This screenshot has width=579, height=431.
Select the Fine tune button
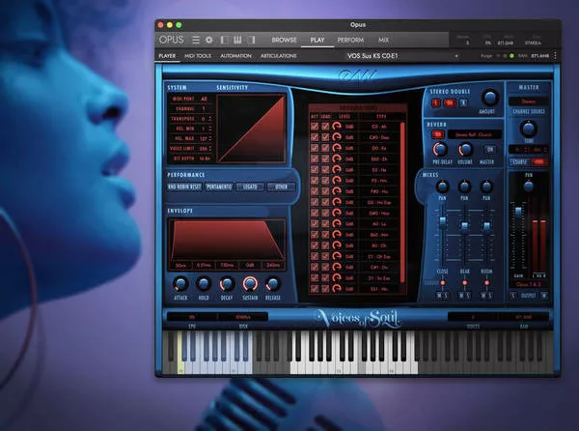tap(538, 162)
